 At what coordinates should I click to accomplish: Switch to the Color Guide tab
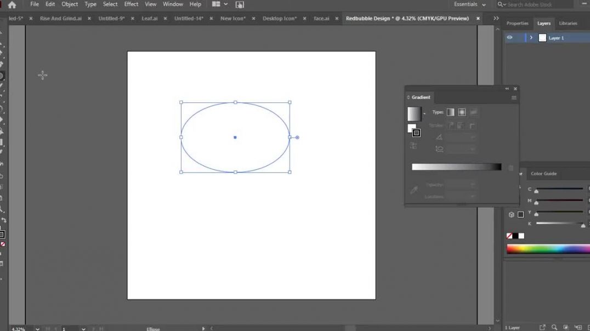click(x=543, y=173)
